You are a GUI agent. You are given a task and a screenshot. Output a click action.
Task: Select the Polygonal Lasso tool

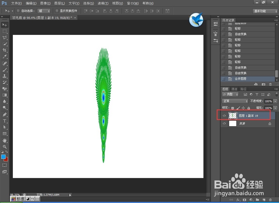click(x=5, y=38)
